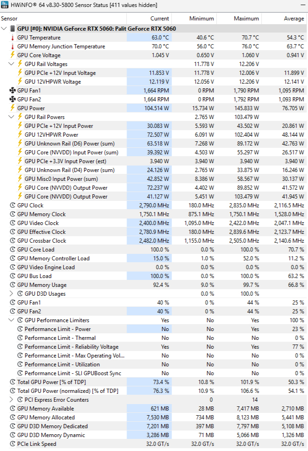This screenshot has width=308, height=451.
Task: Select GPU Unknown Rail (D4) Power (sum) row
Action: tap(153, 170)
